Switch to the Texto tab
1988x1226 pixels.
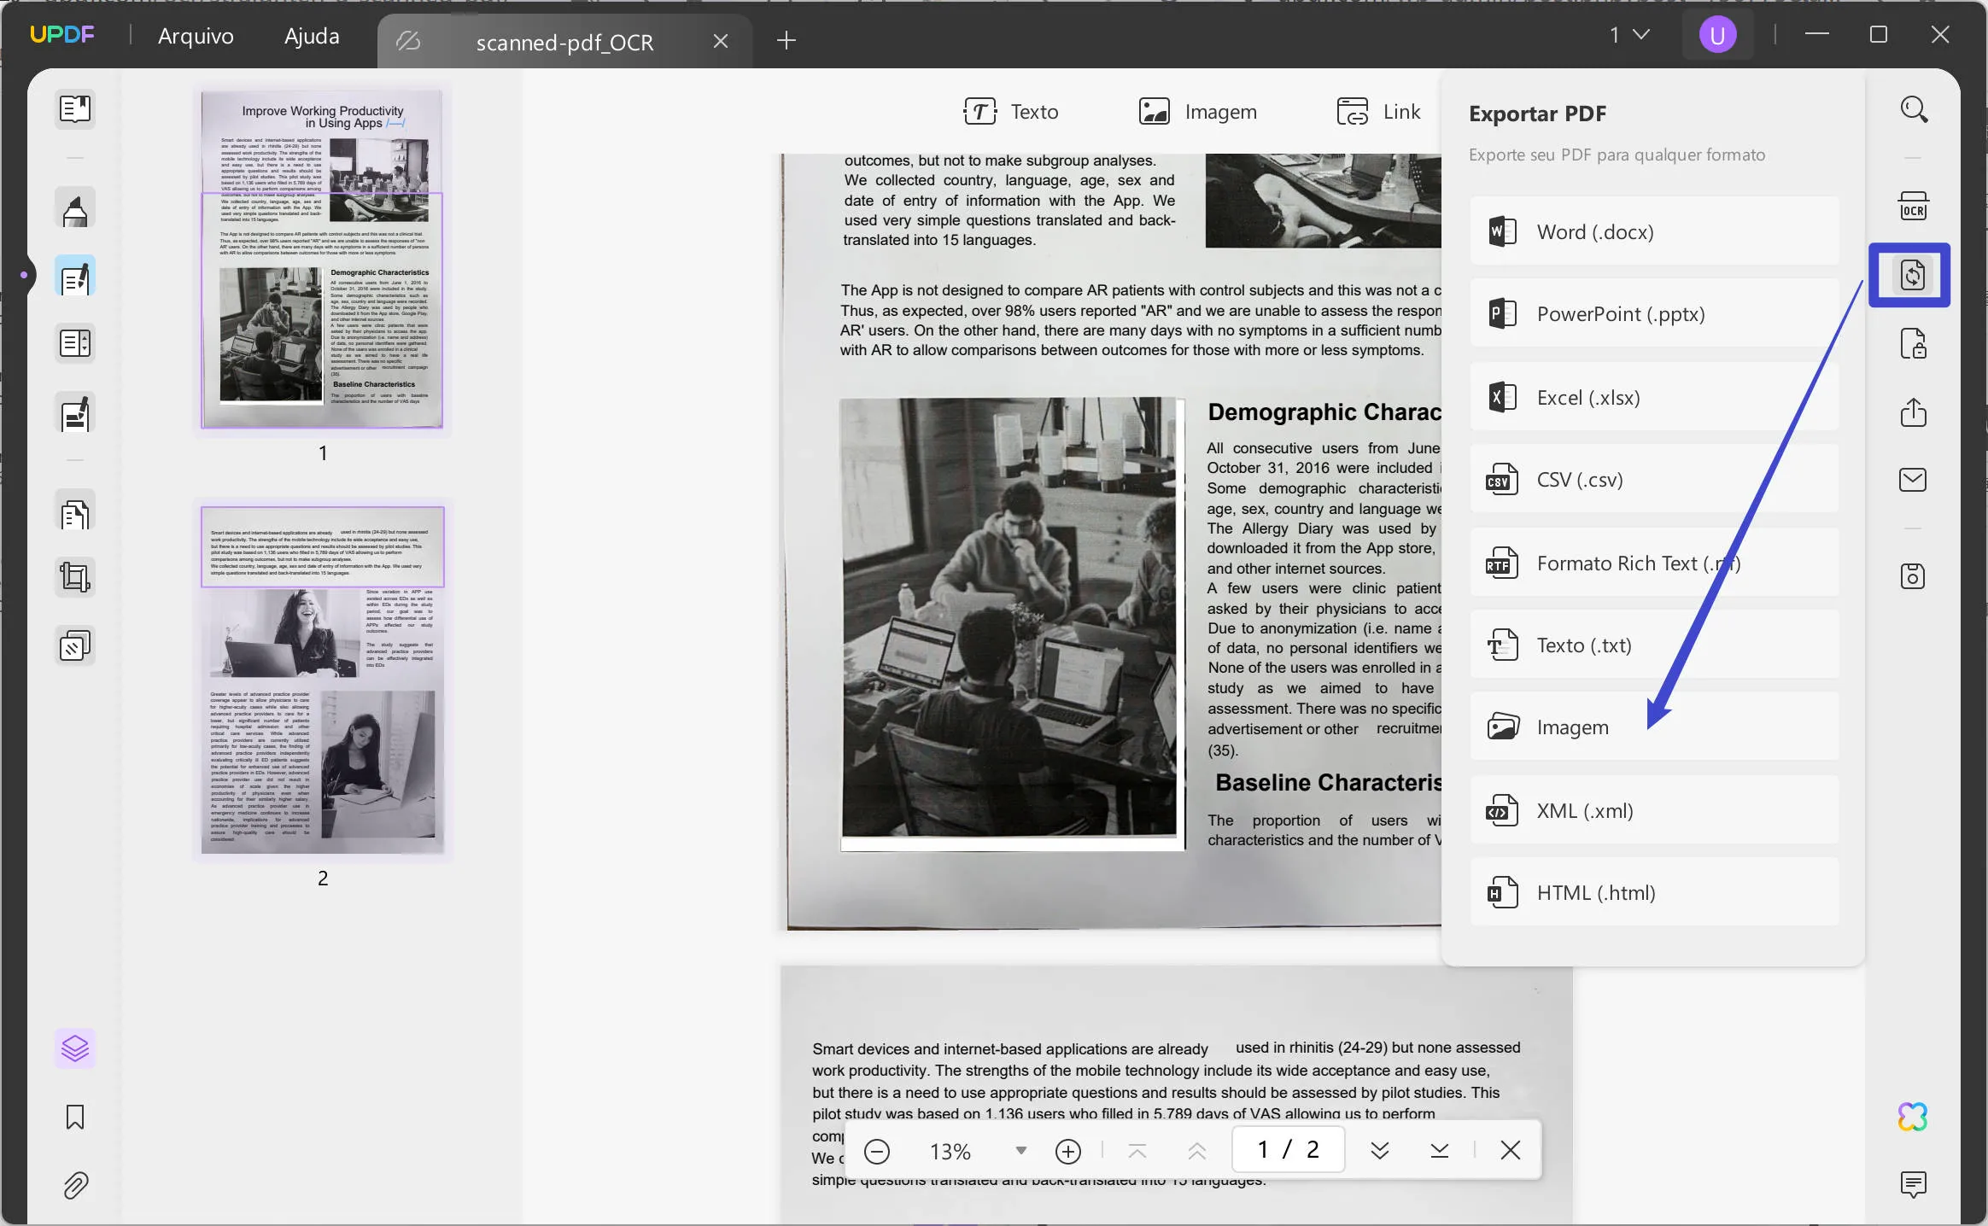tap(1011, 111)
